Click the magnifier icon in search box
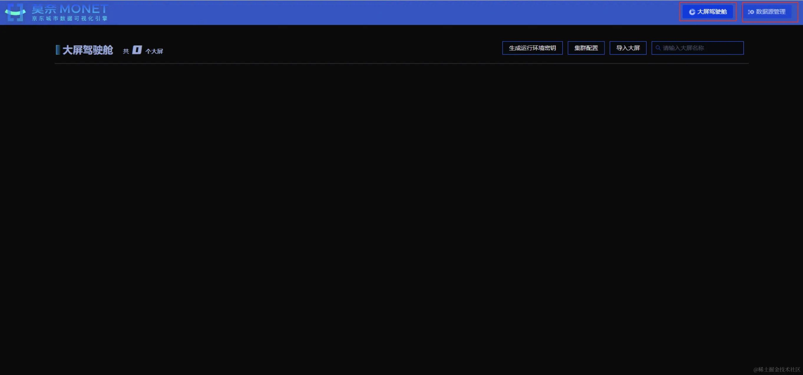Image resolution: width=803 pixels, height=375 pixels. click(x=658, y=48)
